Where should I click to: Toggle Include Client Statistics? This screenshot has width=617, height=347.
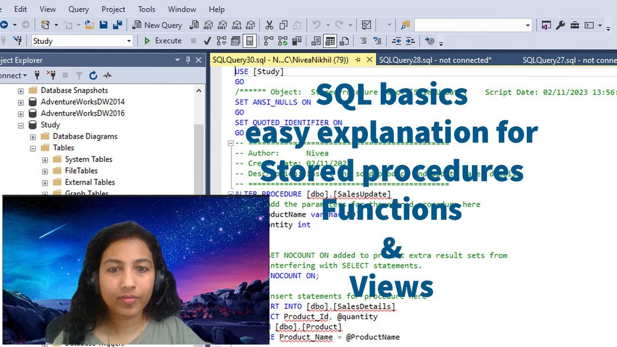[x=297, y=41]
